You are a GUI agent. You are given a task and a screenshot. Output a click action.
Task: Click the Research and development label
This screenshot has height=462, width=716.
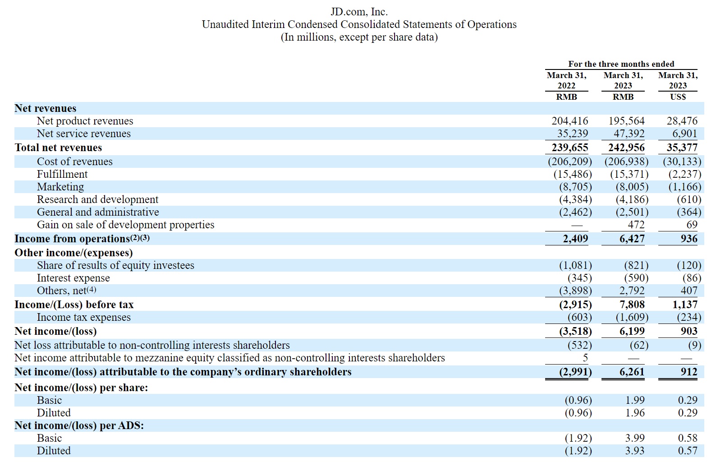97,199
